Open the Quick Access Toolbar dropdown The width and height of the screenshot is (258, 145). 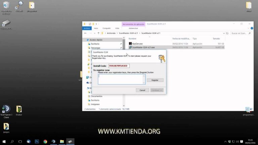(96, 24)
